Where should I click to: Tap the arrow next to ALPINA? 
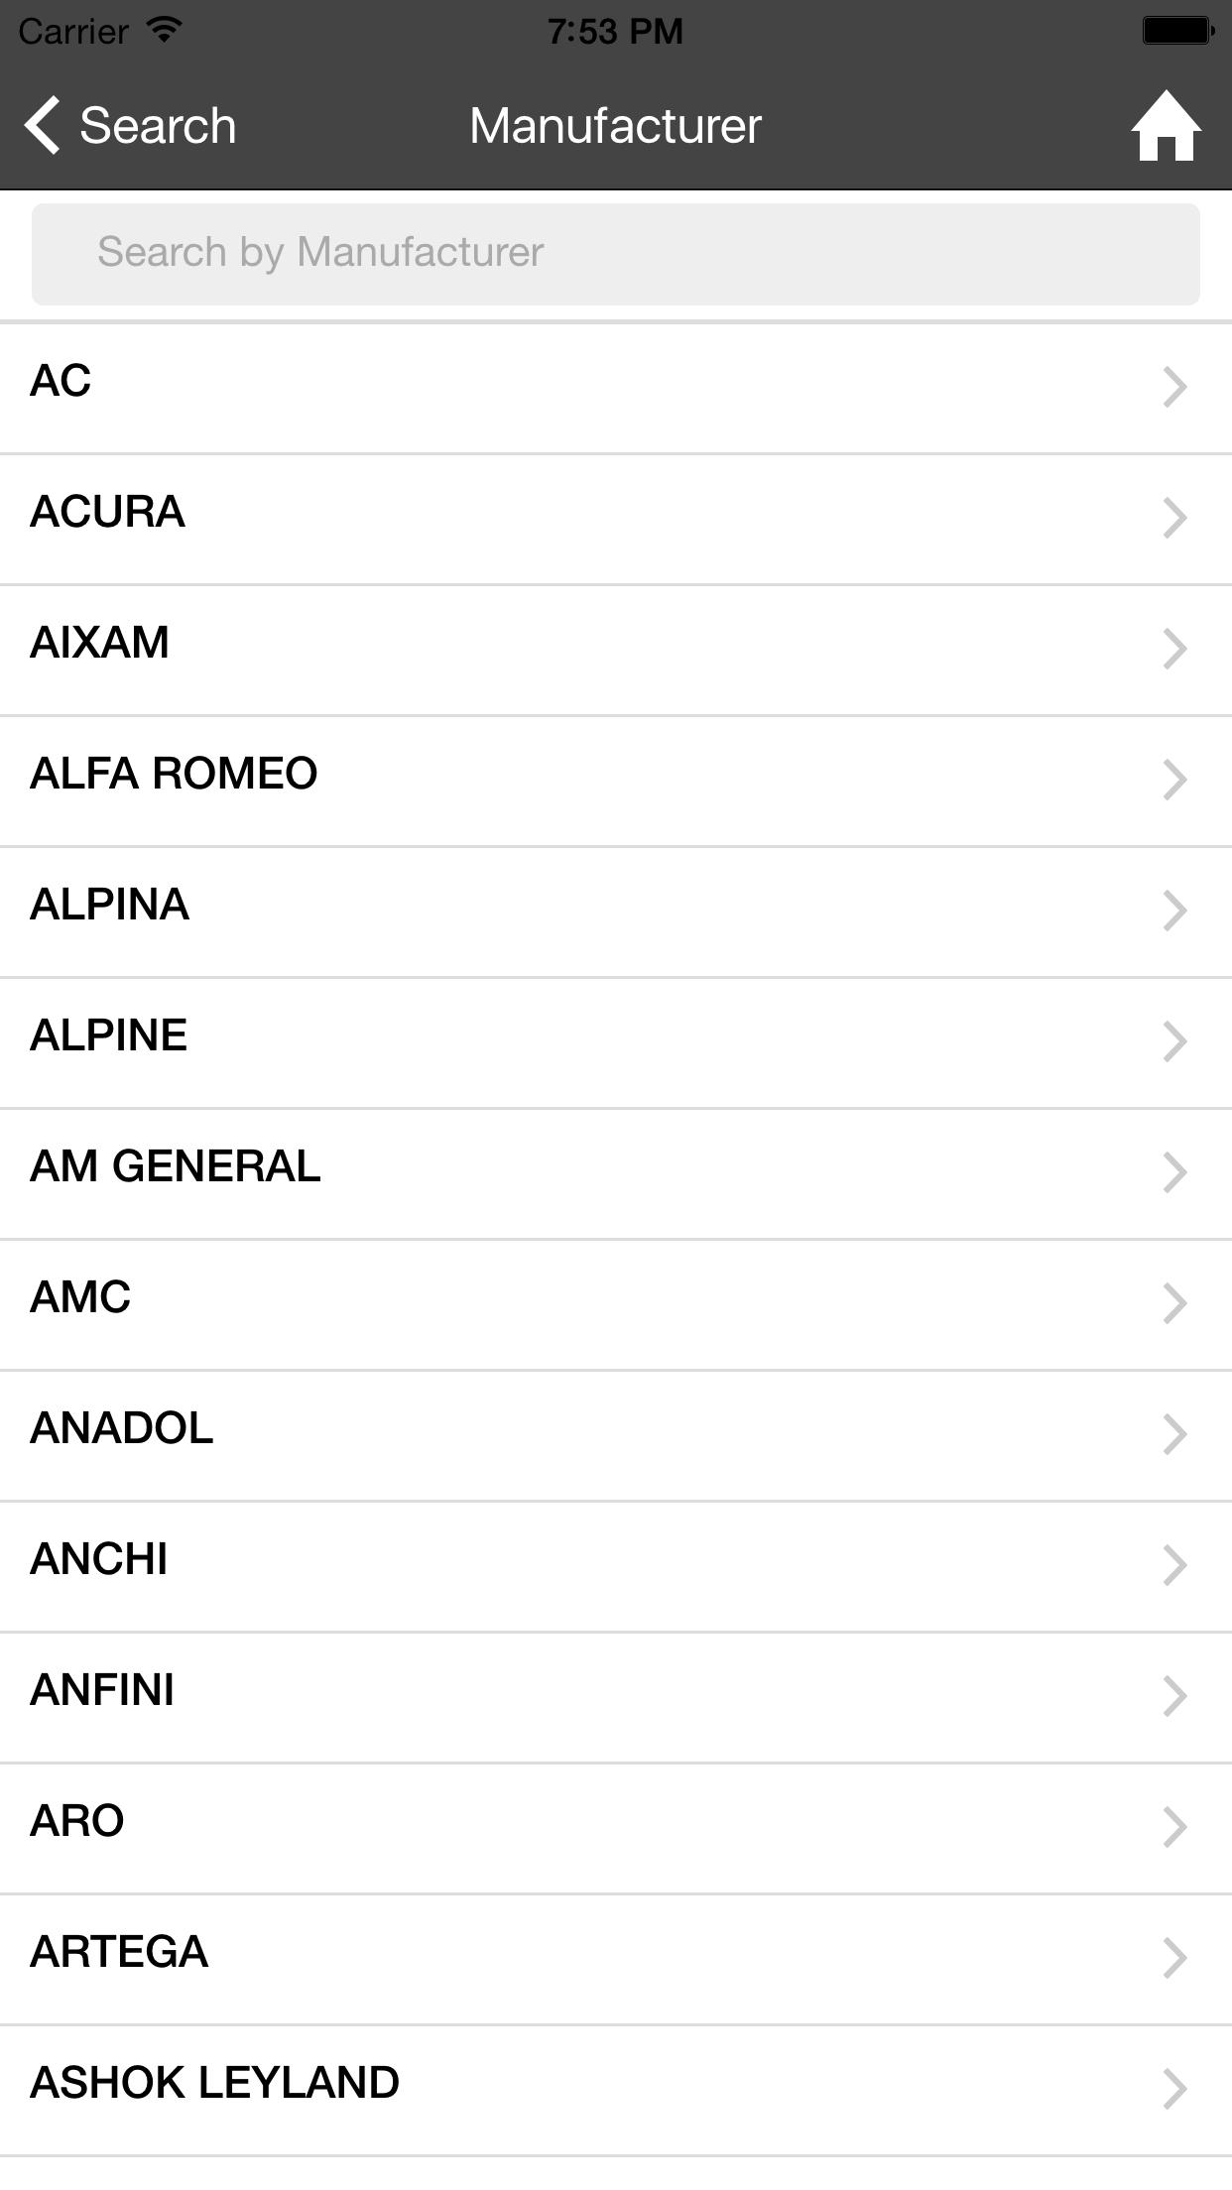(1174, 911)
